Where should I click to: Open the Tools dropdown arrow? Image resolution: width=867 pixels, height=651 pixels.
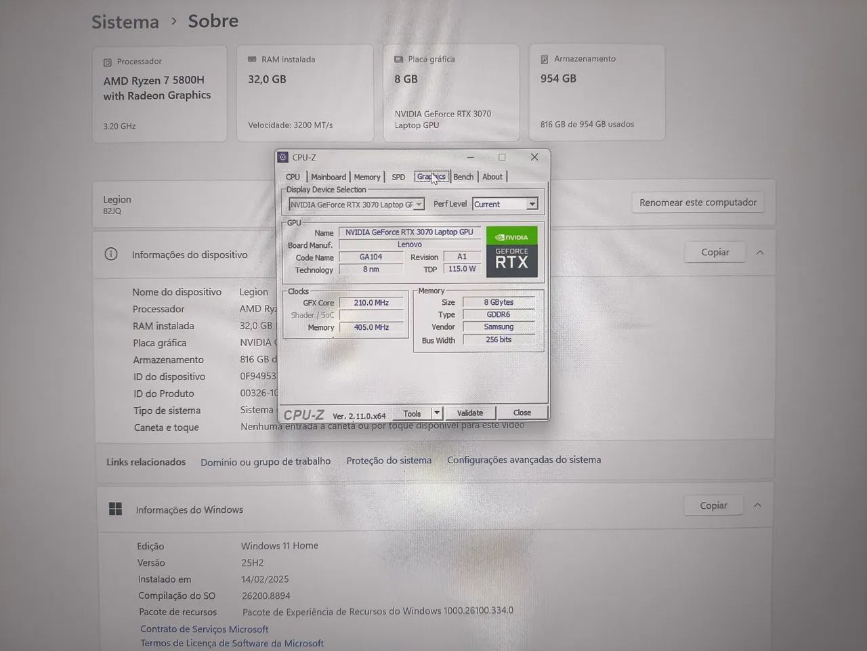pos(437,413)
